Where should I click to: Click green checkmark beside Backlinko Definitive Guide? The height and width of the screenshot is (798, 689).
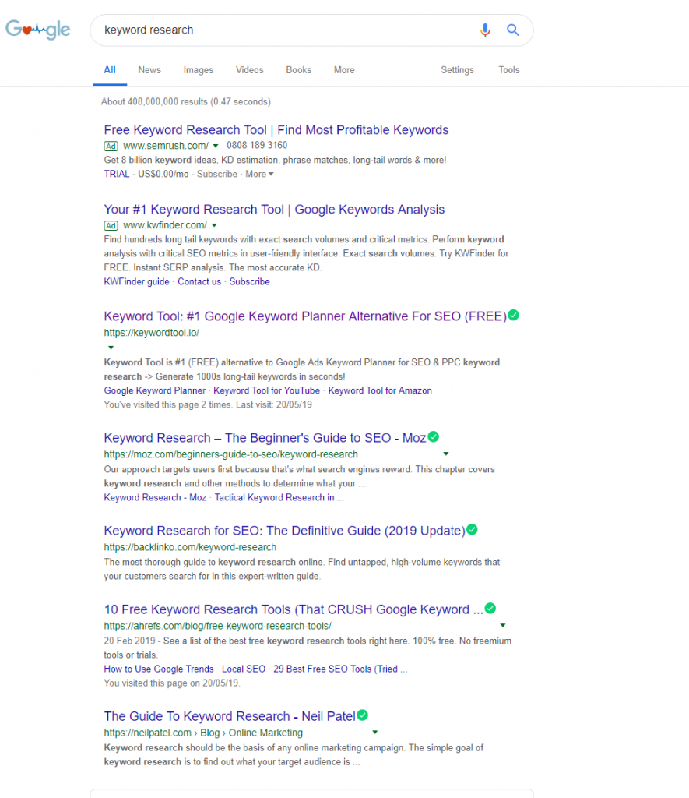[472, 529]
